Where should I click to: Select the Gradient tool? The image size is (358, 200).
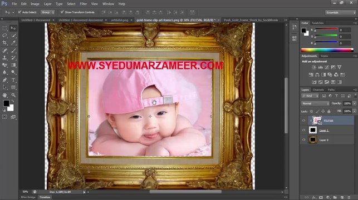coord(13,65)
